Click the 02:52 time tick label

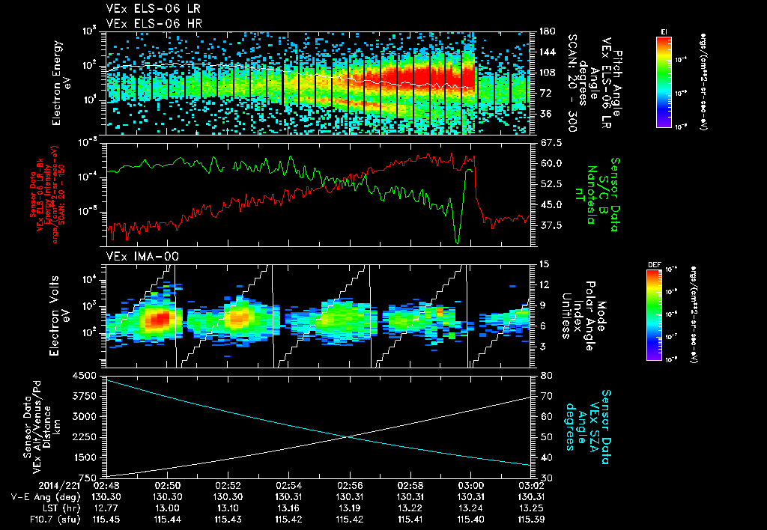click(x=228, y=486)
